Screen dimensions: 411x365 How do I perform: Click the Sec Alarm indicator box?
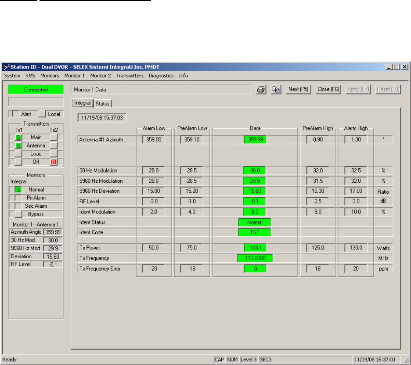click(18, 206)
